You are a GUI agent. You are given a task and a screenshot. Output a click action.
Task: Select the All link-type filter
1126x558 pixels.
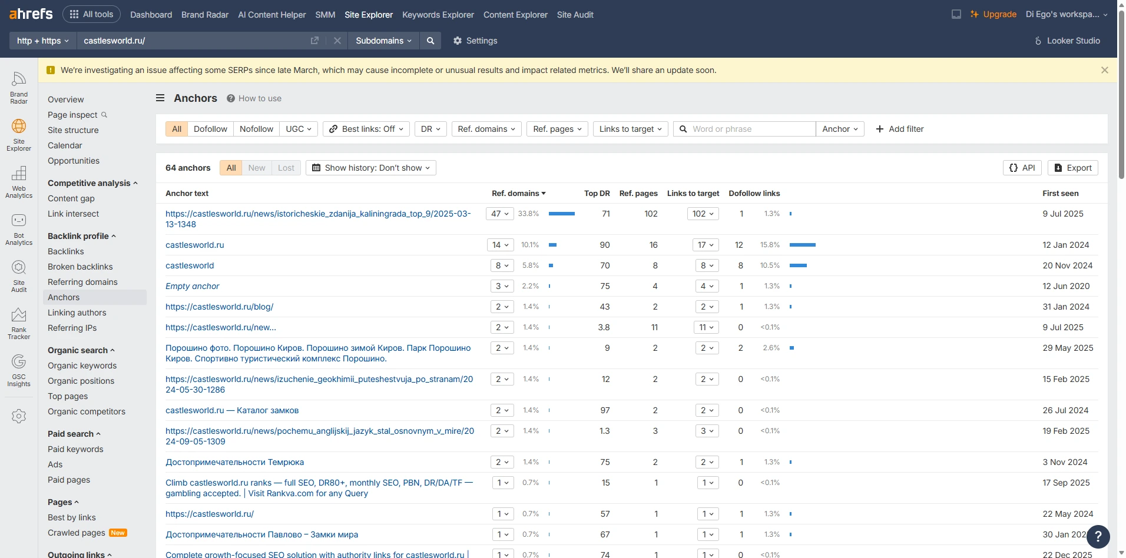(x=177, y=129)
